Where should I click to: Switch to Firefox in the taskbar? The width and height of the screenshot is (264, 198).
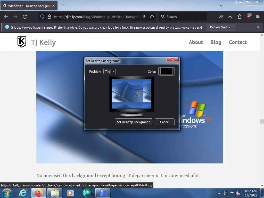[x=39, y=193]
